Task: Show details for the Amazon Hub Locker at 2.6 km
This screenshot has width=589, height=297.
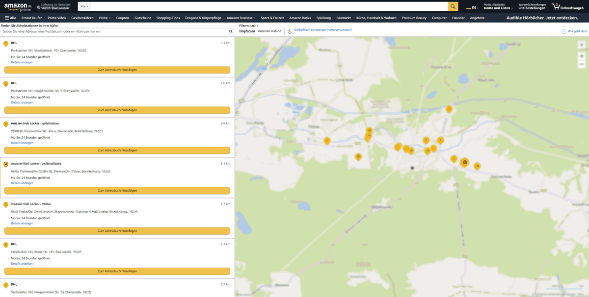Action: pos(22,143)
